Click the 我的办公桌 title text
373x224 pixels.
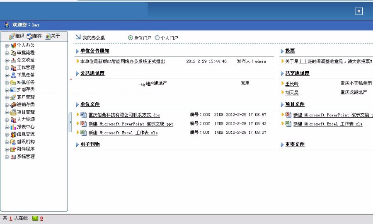click(94, 38)
